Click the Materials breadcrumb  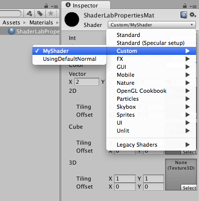(41, 22)
